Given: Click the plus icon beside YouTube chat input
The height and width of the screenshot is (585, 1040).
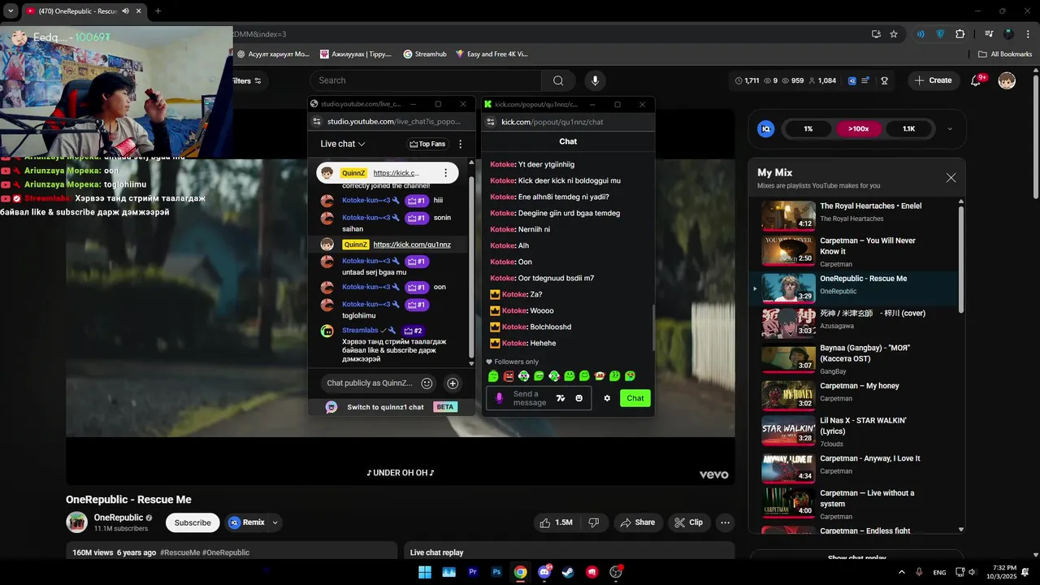Looking at the screenshot, I should point(453,383).
